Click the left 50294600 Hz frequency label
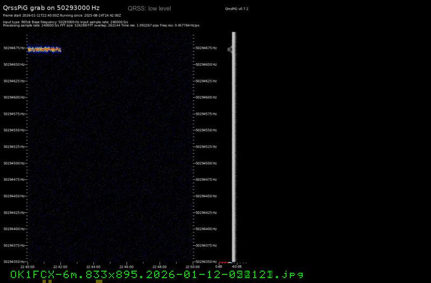Viewport: 431px width, 283px height. [13, 98]
